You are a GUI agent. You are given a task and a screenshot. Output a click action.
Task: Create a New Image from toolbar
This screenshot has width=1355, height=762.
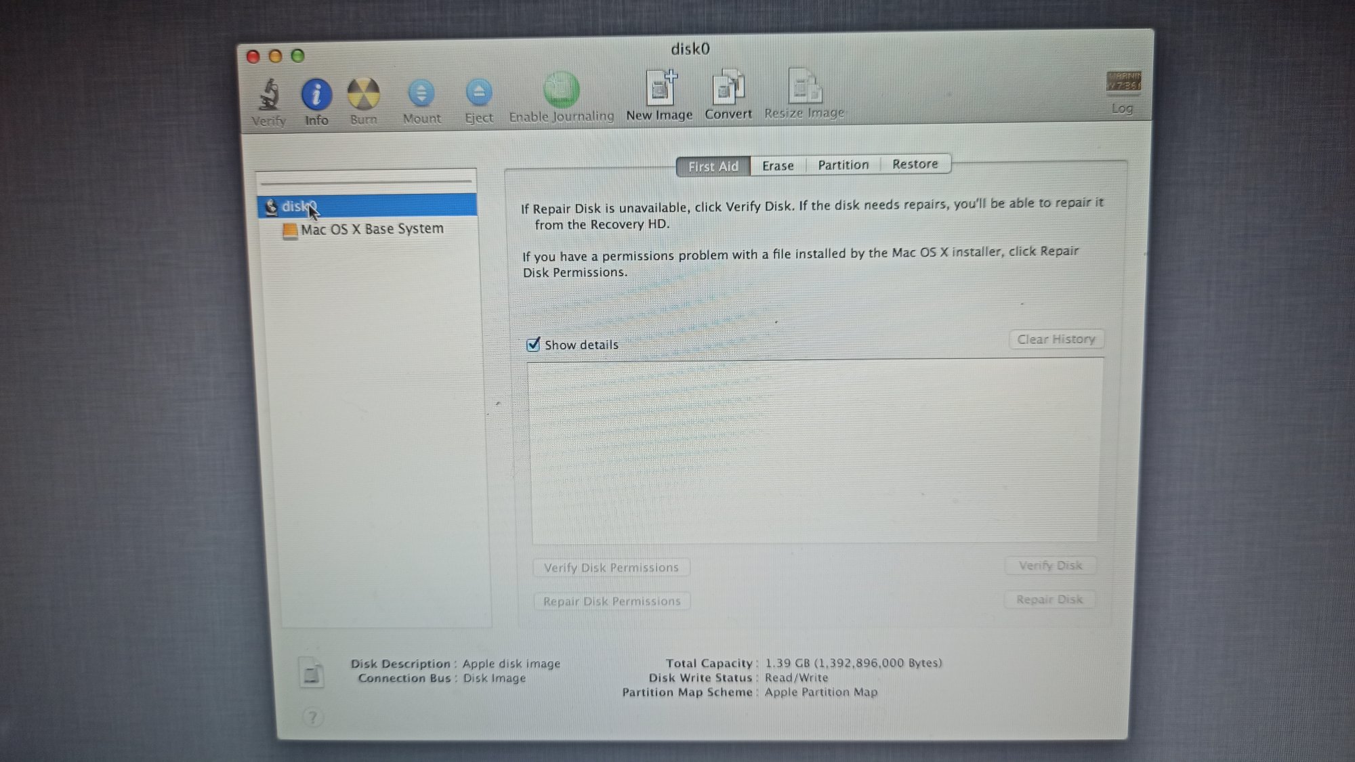click(x=660, y=89)
